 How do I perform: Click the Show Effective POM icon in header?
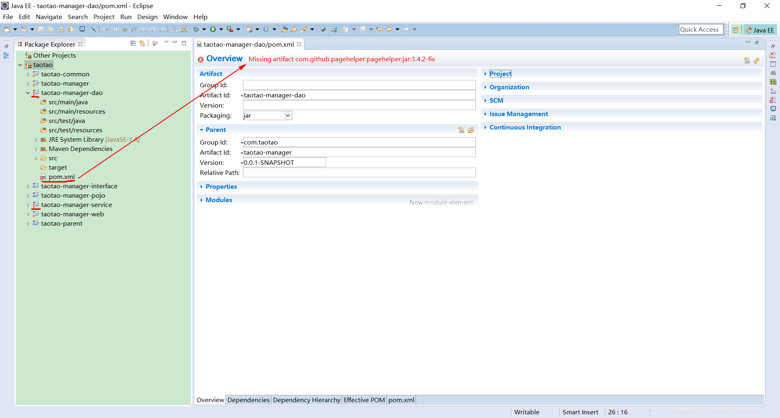(747, 60)
